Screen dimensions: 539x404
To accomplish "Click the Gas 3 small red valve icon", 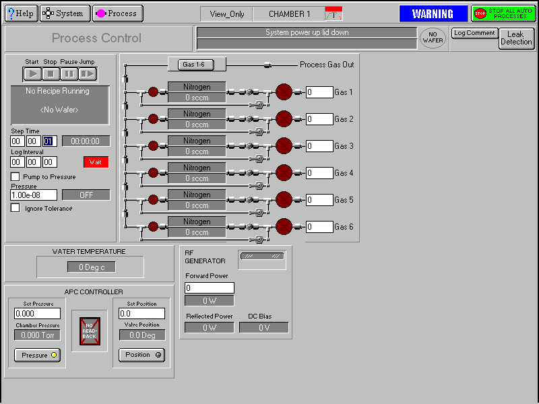I will pyautogui.click(x=153, y=146).
